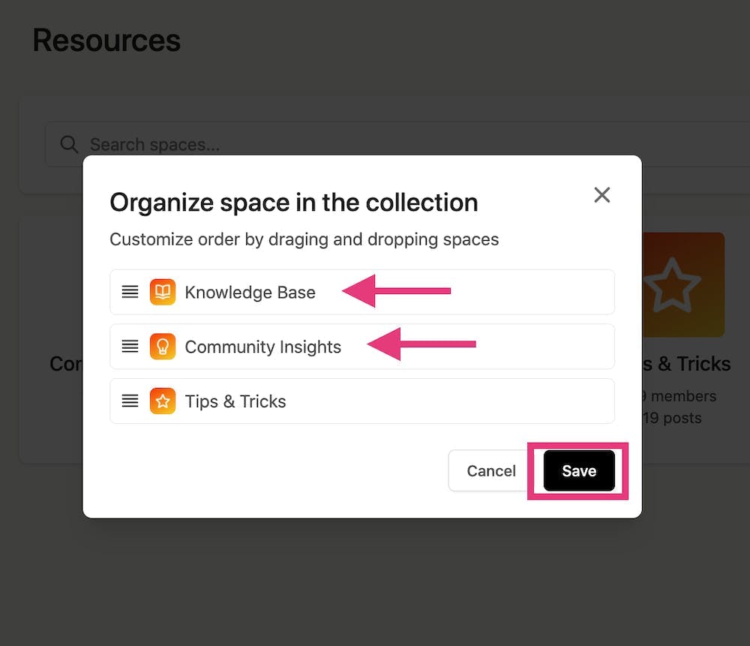The width and height of the screenshot is (750, 646).
Task: Click the drag handle beside Knowledge Base
Action: tap(129, 292)
